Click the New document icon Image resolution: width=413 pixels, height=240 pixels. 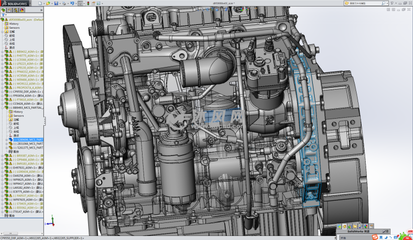pyautogui.click(x=40, y=3)
